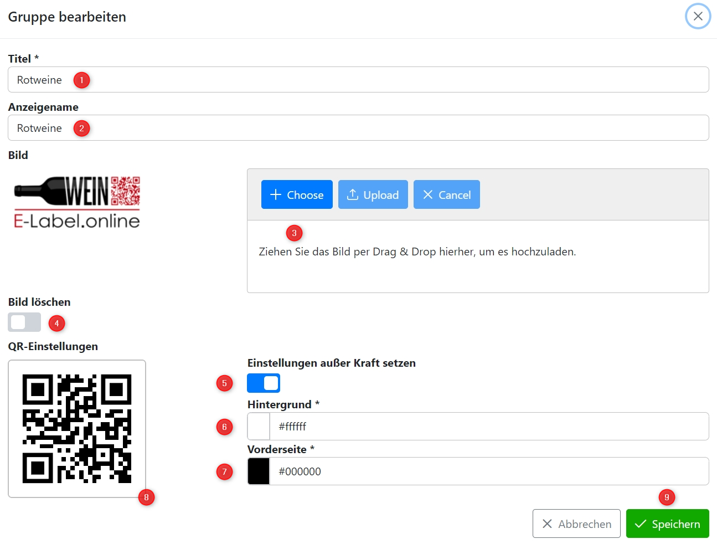
Task: Enable the Bild löschen toggle
Action: [24, 322]
